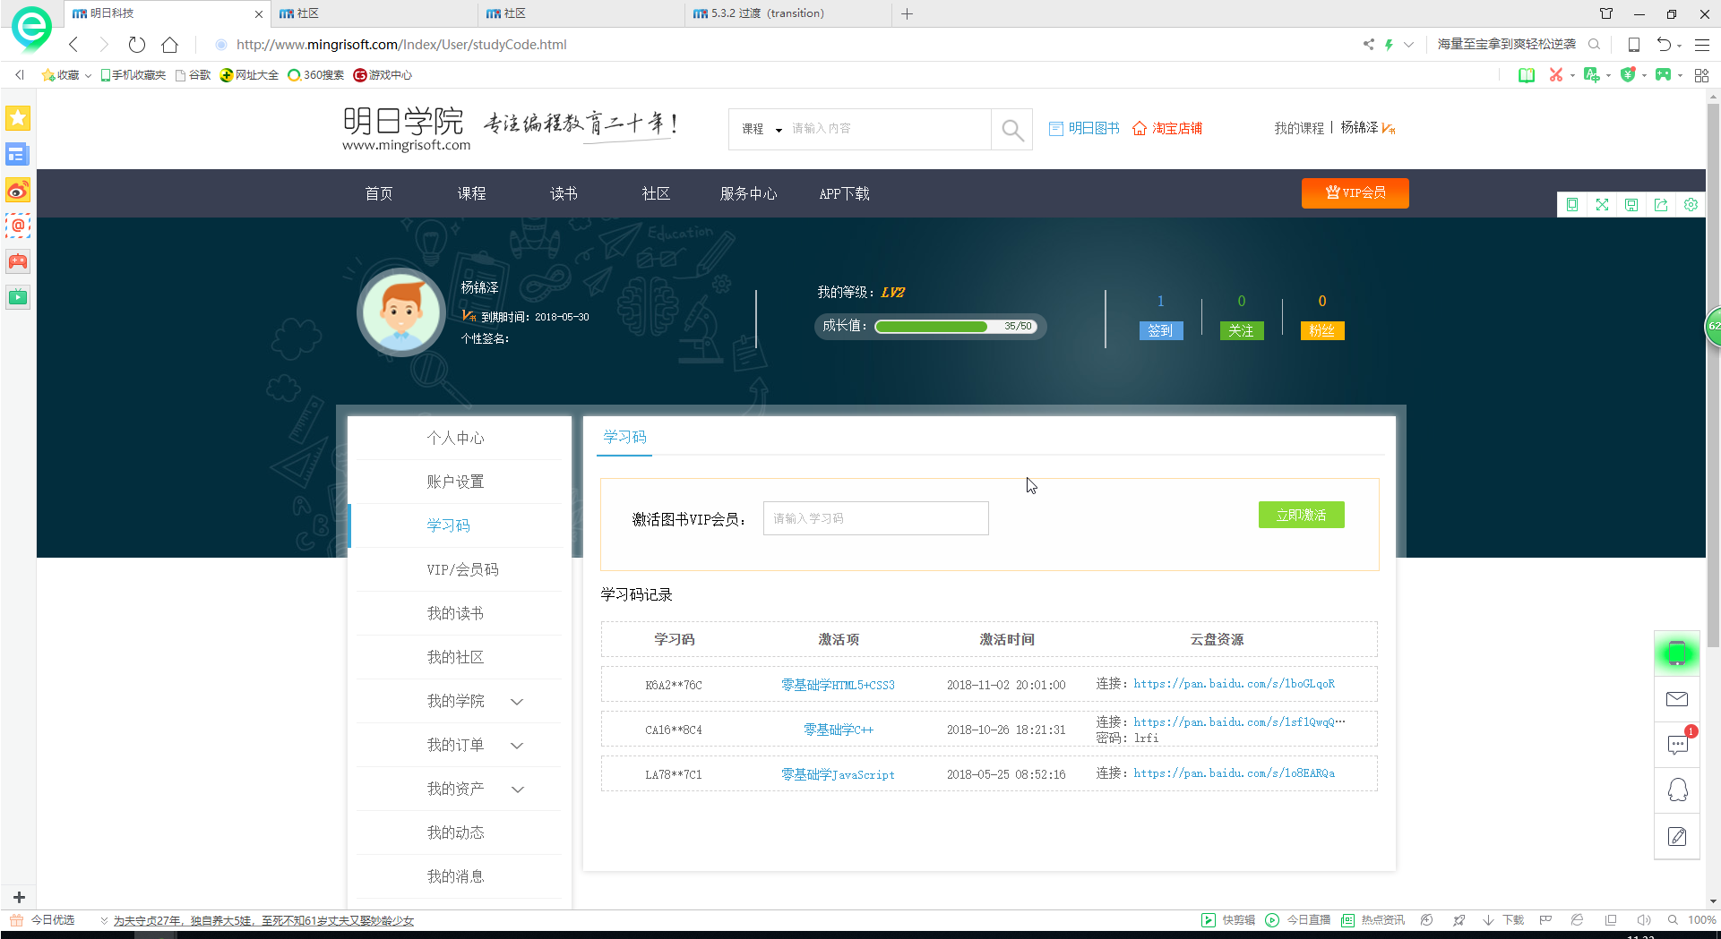
Task: Click the browser back arrow
Action: 74,45
